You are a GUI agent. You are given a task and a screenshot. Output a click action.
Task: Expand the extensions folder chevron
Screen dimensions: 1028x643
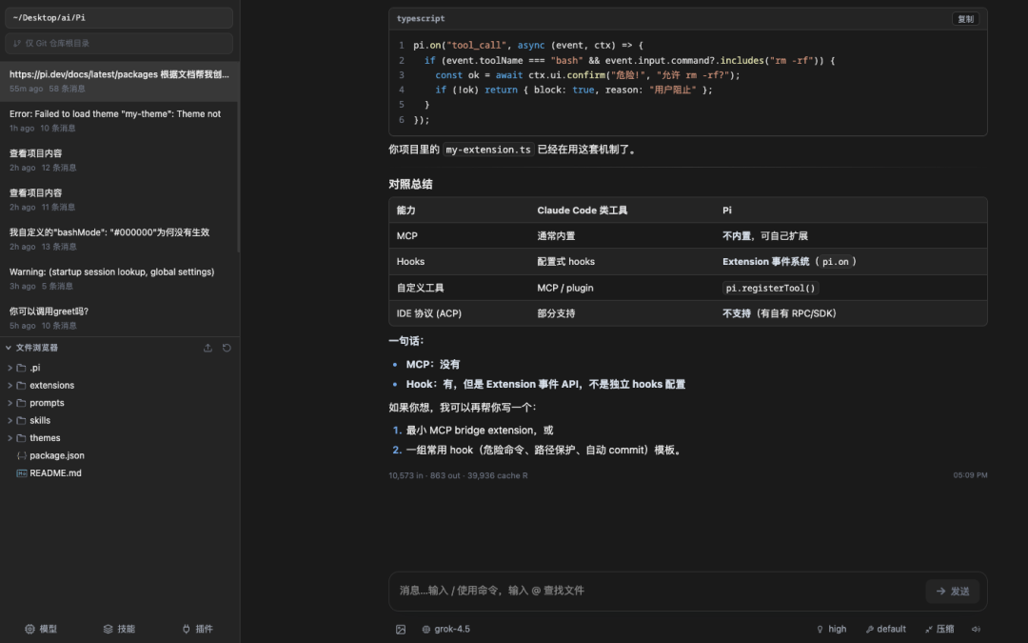click(10, 385)
